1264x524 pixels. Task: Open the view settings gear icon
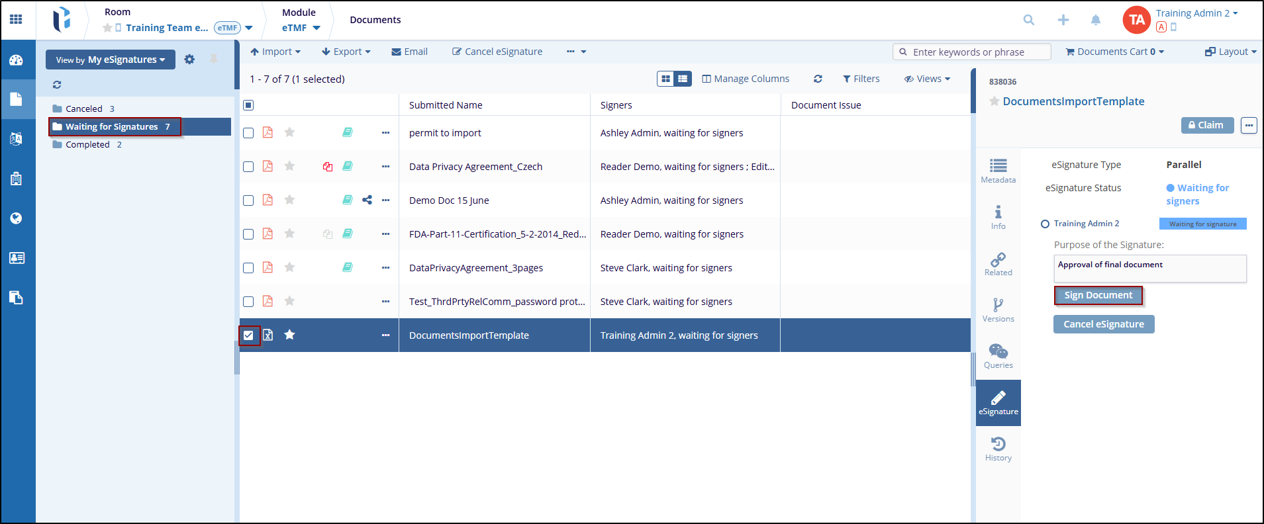coord(189,60)
